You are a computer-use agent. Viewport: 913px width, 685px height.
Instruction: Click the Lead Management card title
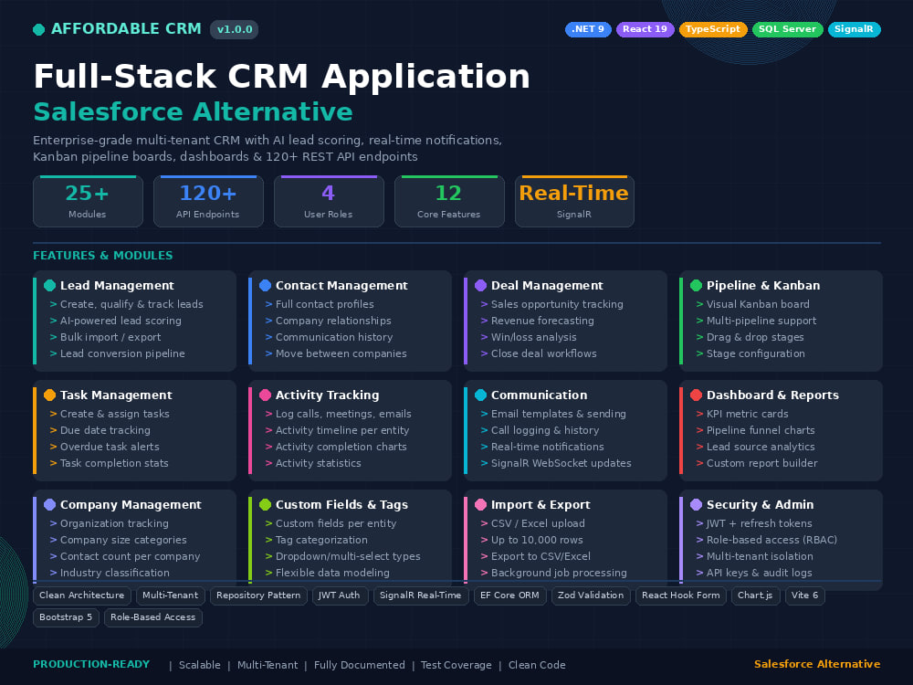(x=117, y=285)
